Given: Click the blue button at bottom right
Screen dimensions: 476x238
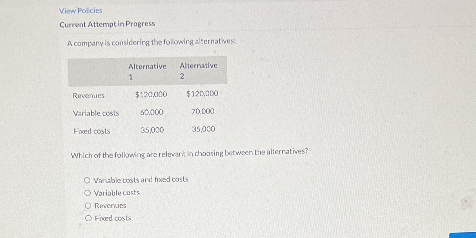Looking at the screenshot, I should coord(463,235).
